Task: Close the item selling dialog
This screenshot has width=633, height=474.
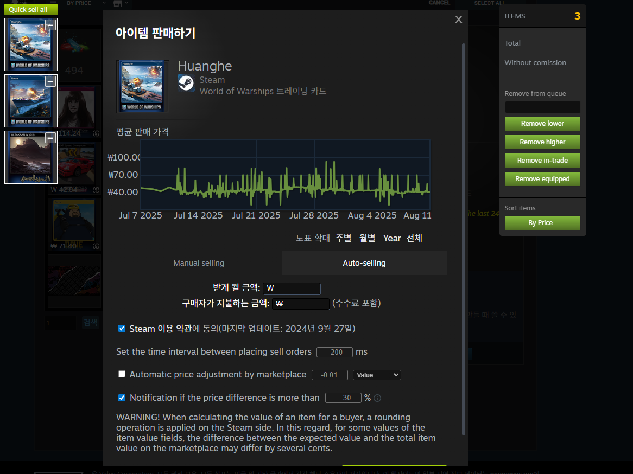Action: pyautogui.click(x=459, y=20)
